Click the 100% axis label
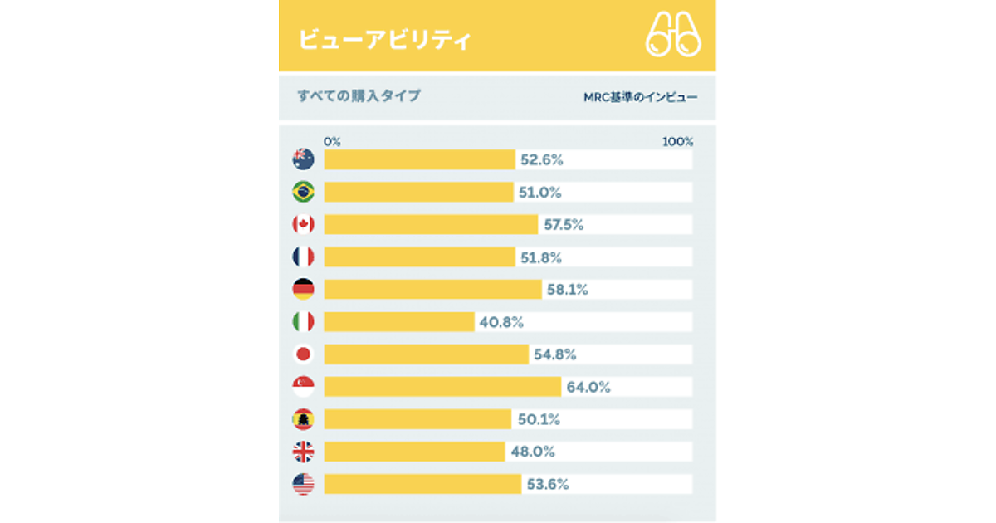996x523 pixels. click(x=677, y=141)
